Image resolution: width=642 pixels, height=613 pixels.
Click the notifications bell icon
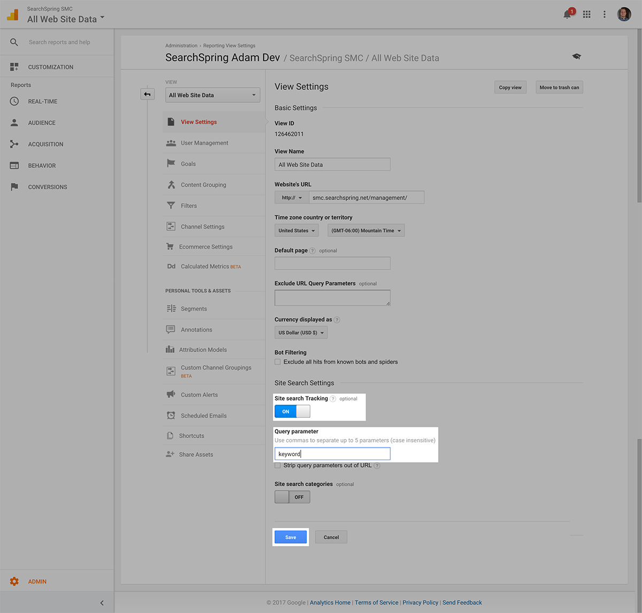click(x=567, y=14)
